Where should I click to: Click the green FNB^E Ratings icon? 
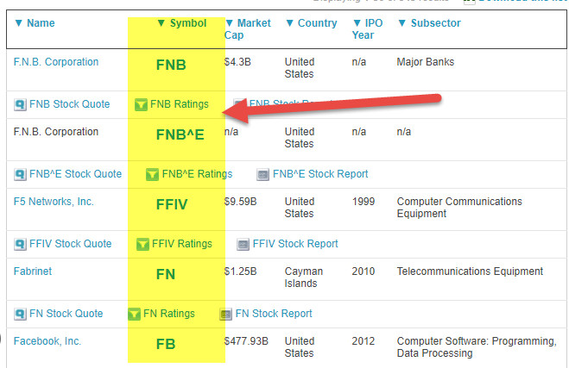click(152, 175)
